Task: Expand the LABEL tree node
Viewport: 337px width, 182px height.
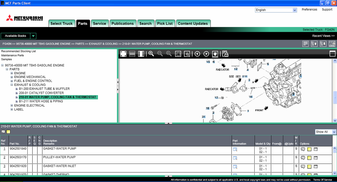Action: (x=12, y=110)
